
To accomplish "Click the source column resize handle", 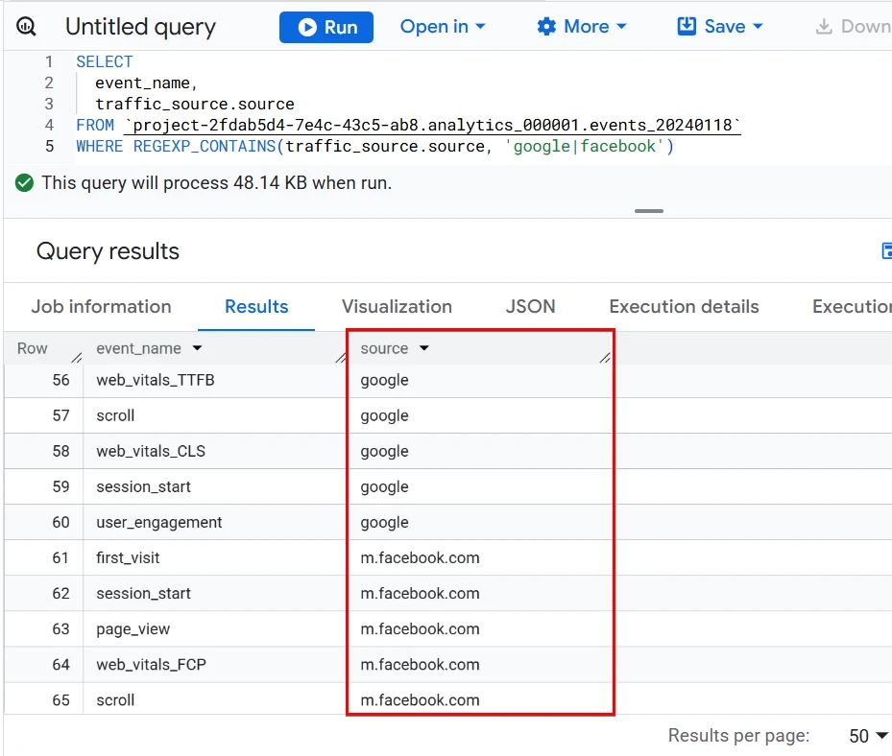I will click(x=605, y=358).
